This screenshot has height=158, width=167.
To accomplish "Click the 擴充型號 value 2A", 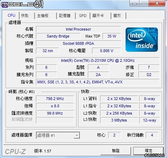I will pos(98,75).
